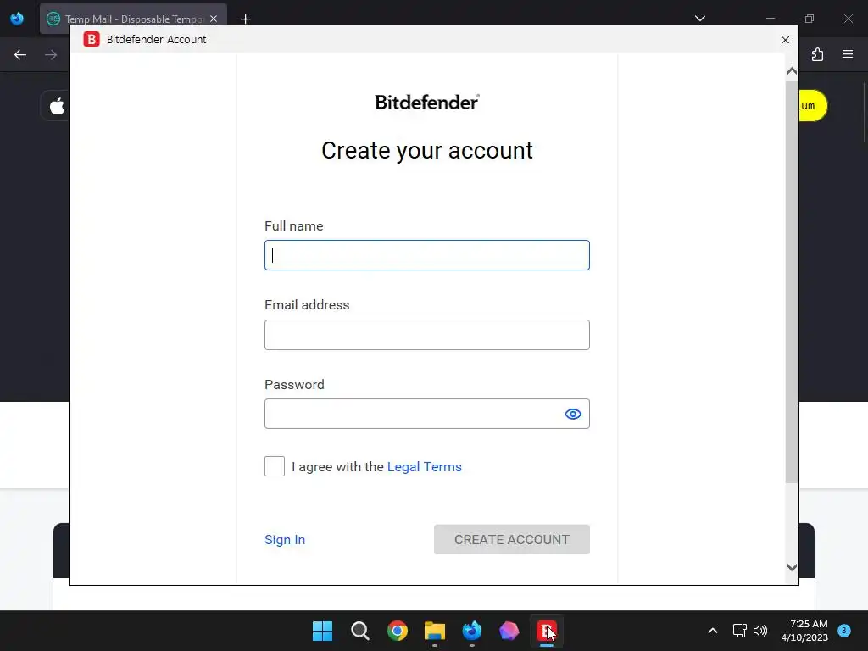The width and height of the screenshot is (868, 651).
Task: Click the CREATE ACCOUNT button
Action: [x=511, y=540]
